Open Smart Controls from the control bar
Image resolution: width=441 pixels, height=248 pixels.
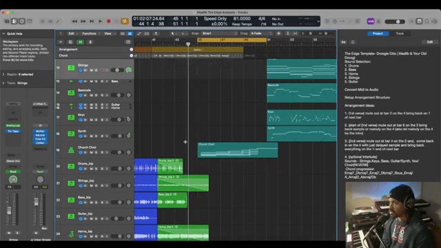coord(43,21)
